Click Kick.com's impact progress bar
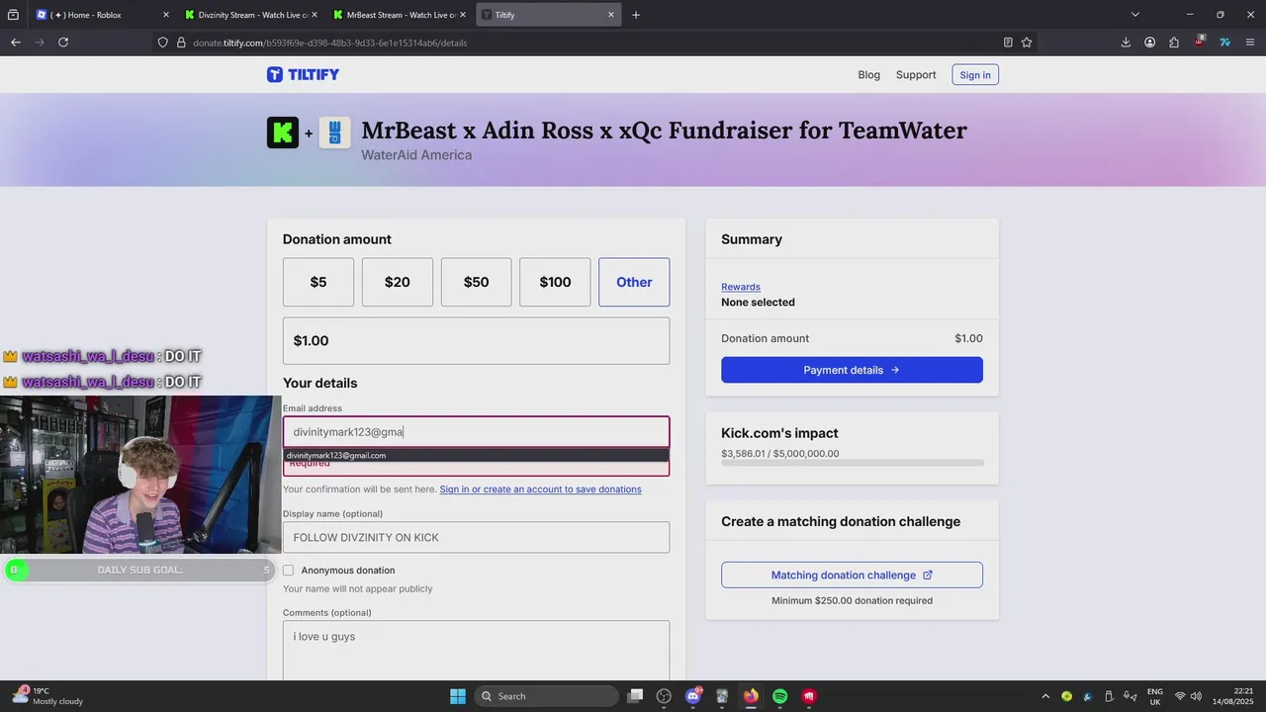The height and width of the screenshot is (712, 1266). pyautogui.click(x=853, y=463)
